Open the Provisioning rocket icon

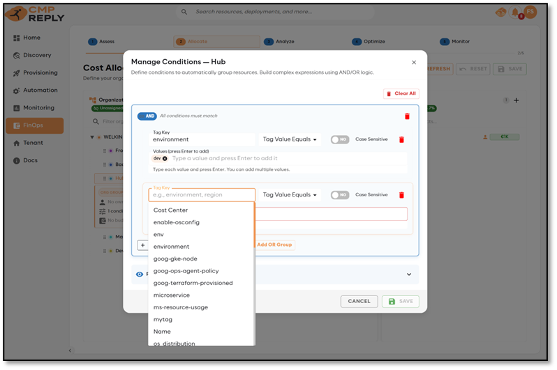tap(17, 73)
